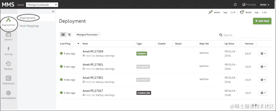The width and height of the screenshot is (276, 111).
Task: Click the PRIMARY type badge
Action: (142, 54)
